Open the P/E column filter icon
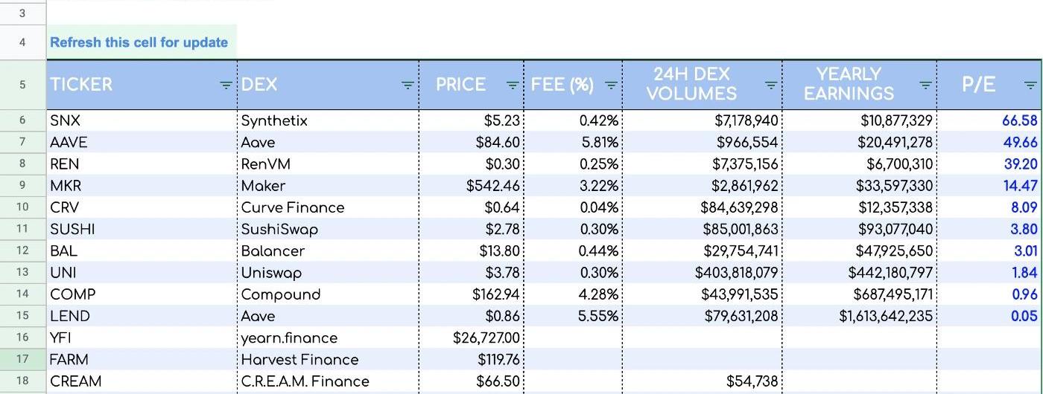 (x=1030, y=85)
